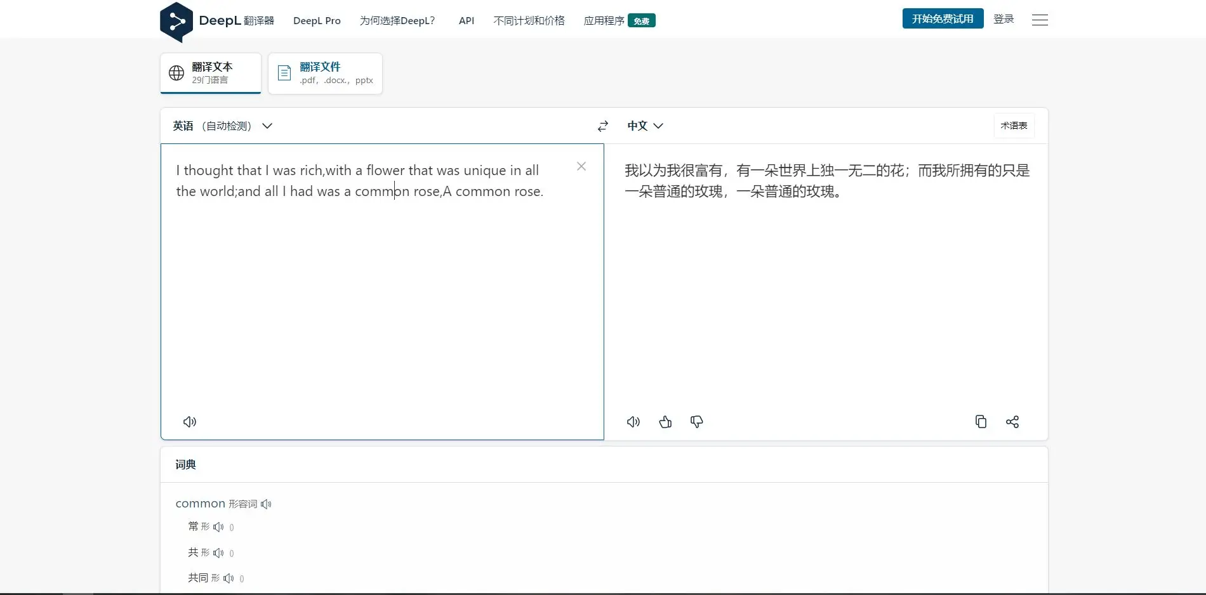Image resolution: width=1206 pixels, height=595 pixels.
Task: Play audio for 常 entry
Action: pos(218,527)
